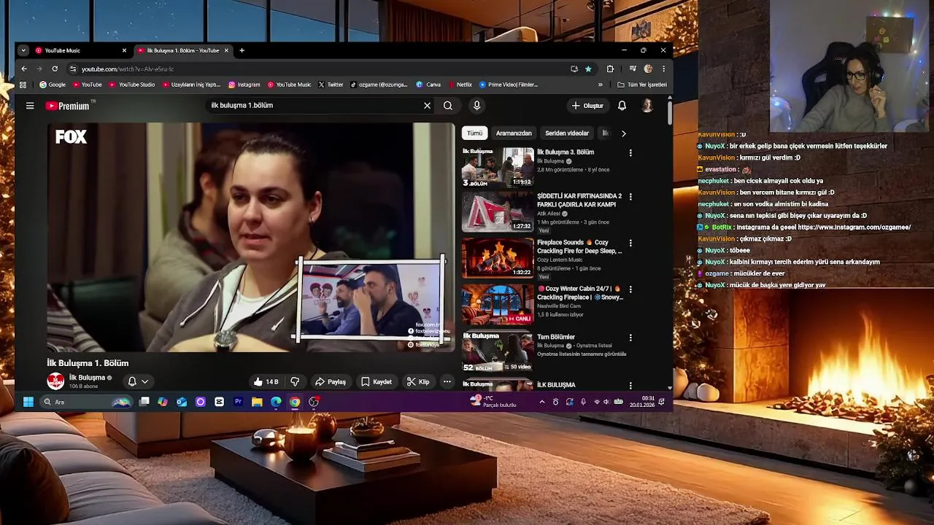Expand notification options chevron next to bell
Screen dimensions: 934x525
pyautogui.click(x=144, y=381)
